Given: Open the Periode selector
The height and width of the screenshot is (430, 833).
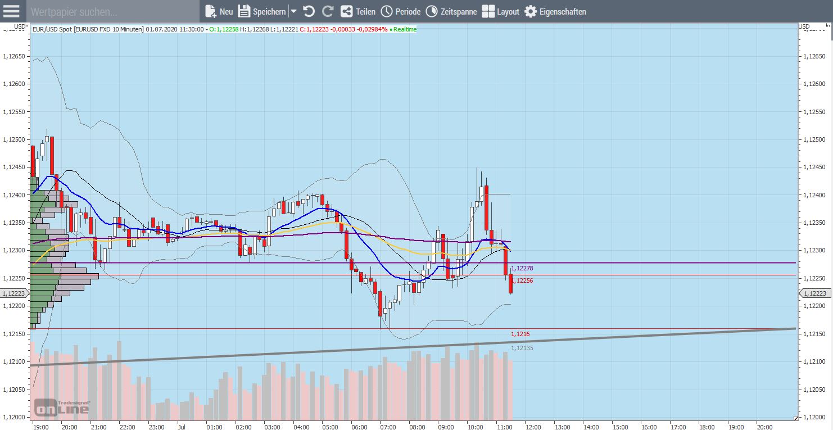Looking at the screenshot, I should pyautogui.click(x=401, y=11).
